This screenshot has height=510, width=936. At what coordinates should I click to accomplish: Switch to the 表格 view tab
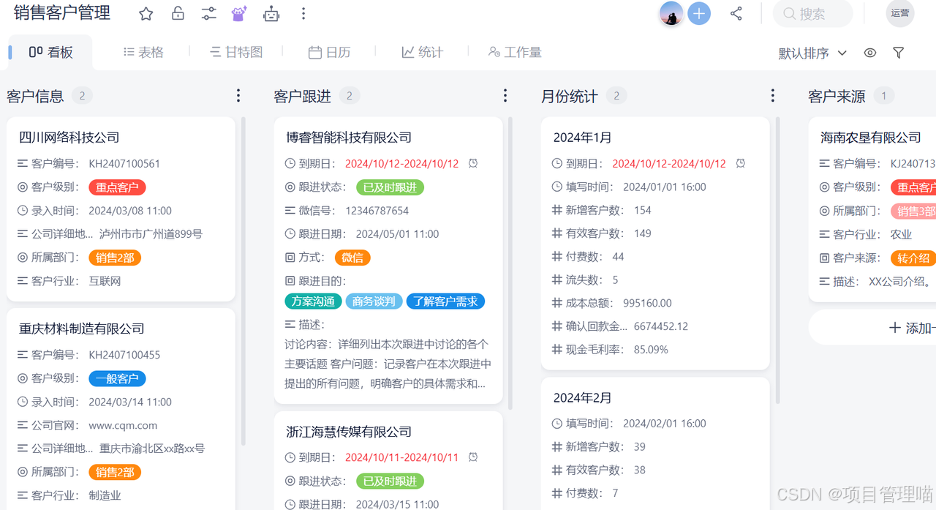[143, 52]
